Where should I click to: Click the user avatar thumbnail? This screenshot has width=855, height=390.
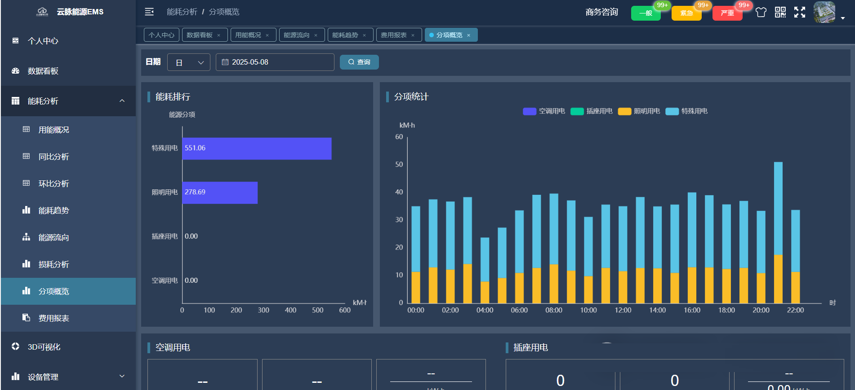click(824, 12)
